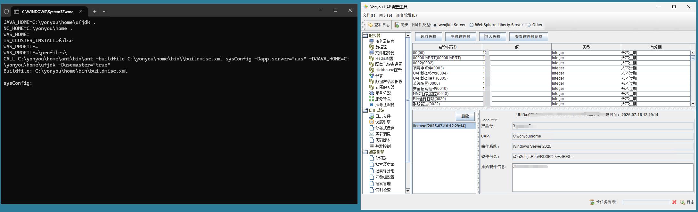Screen dimensions: 698x212
Task: Select the Other middleware radio button
Action: [529, 25]
